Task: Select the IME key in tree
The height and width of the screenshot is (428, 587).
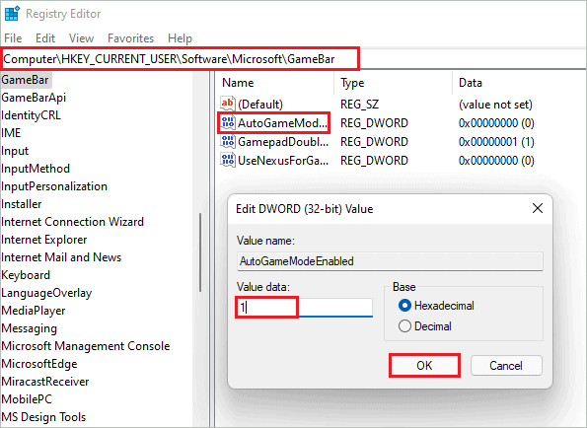Action: click(11, 133)
